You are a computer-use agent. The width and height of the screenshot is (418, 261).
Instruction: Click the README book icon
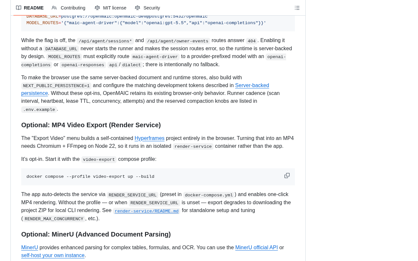click(x=19, y=8)
